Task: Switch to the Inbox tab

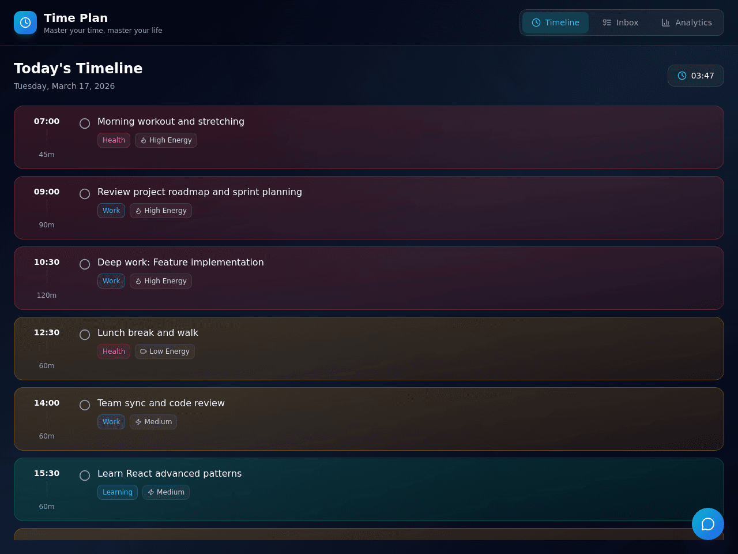Action: [x=620, y=23]
